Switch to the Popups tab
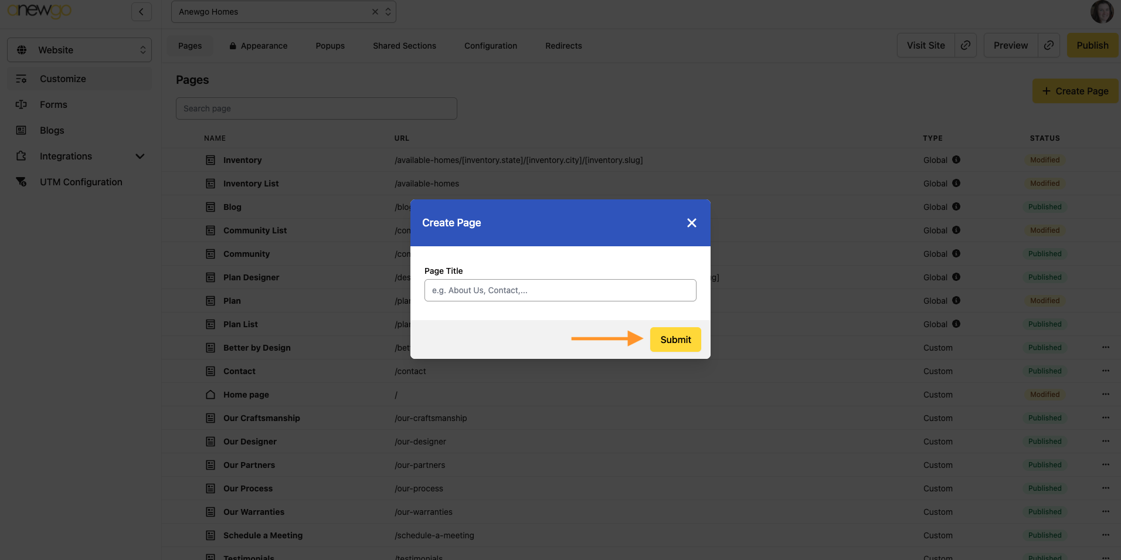Image resolution: width=1121 pixels, height=560 pixels. pos(330,46)
